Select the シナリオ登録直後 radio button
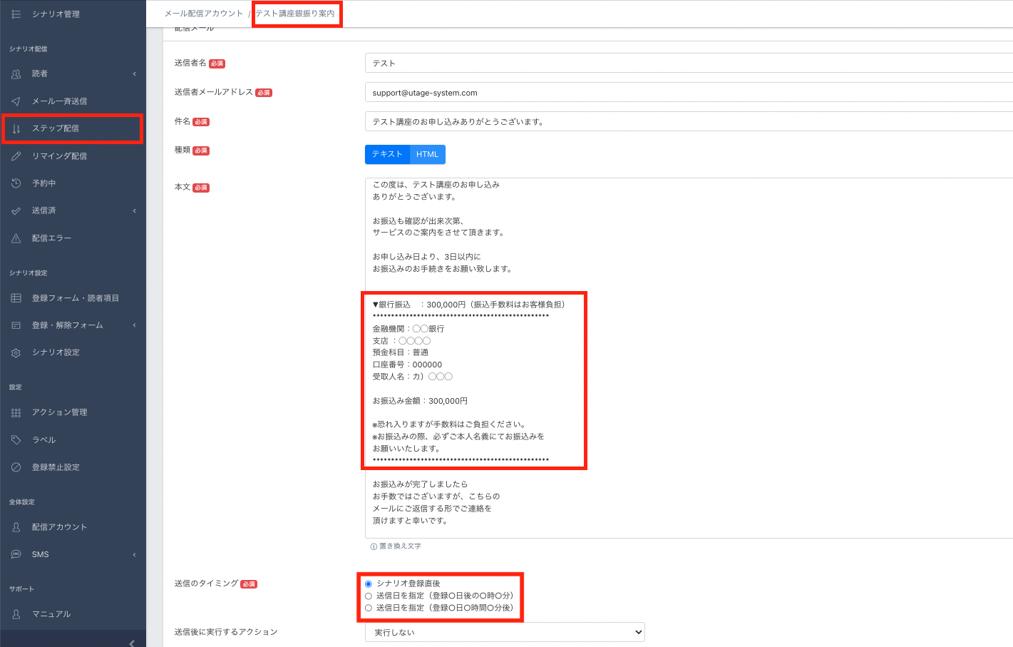Screen dimensions: 1013x647 click(x=369, y=584)
